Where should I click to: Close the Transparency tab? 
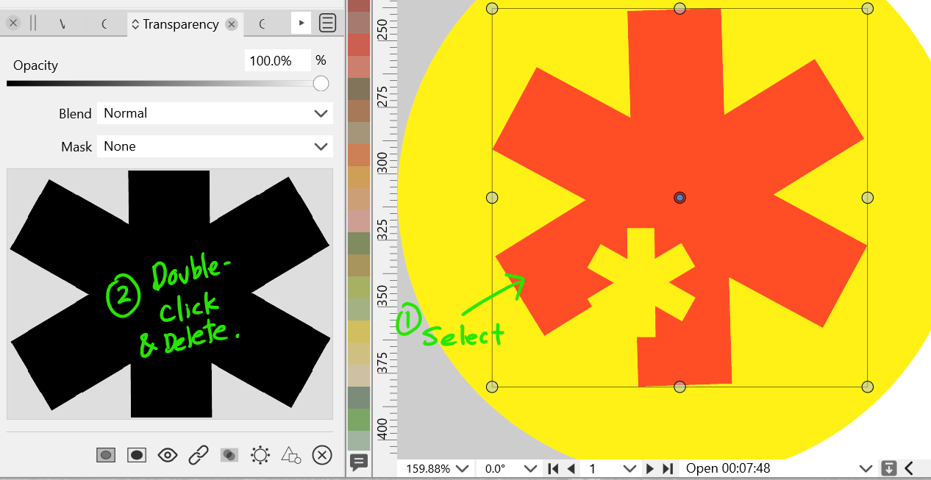click(x=232, y=24)
